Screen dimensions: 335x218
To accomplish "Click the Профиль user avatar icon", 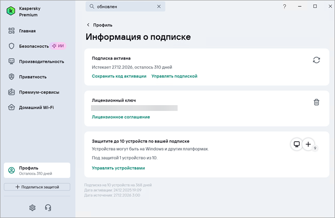I will click(12, 170).
